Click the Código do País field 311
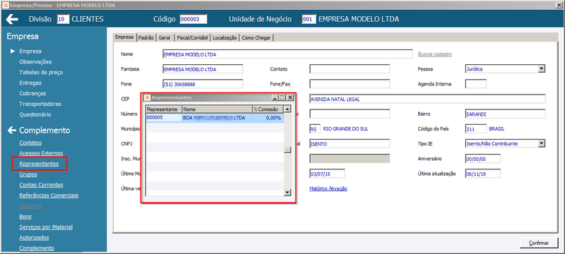The image size is (565, 254). [x=476, y=129]
